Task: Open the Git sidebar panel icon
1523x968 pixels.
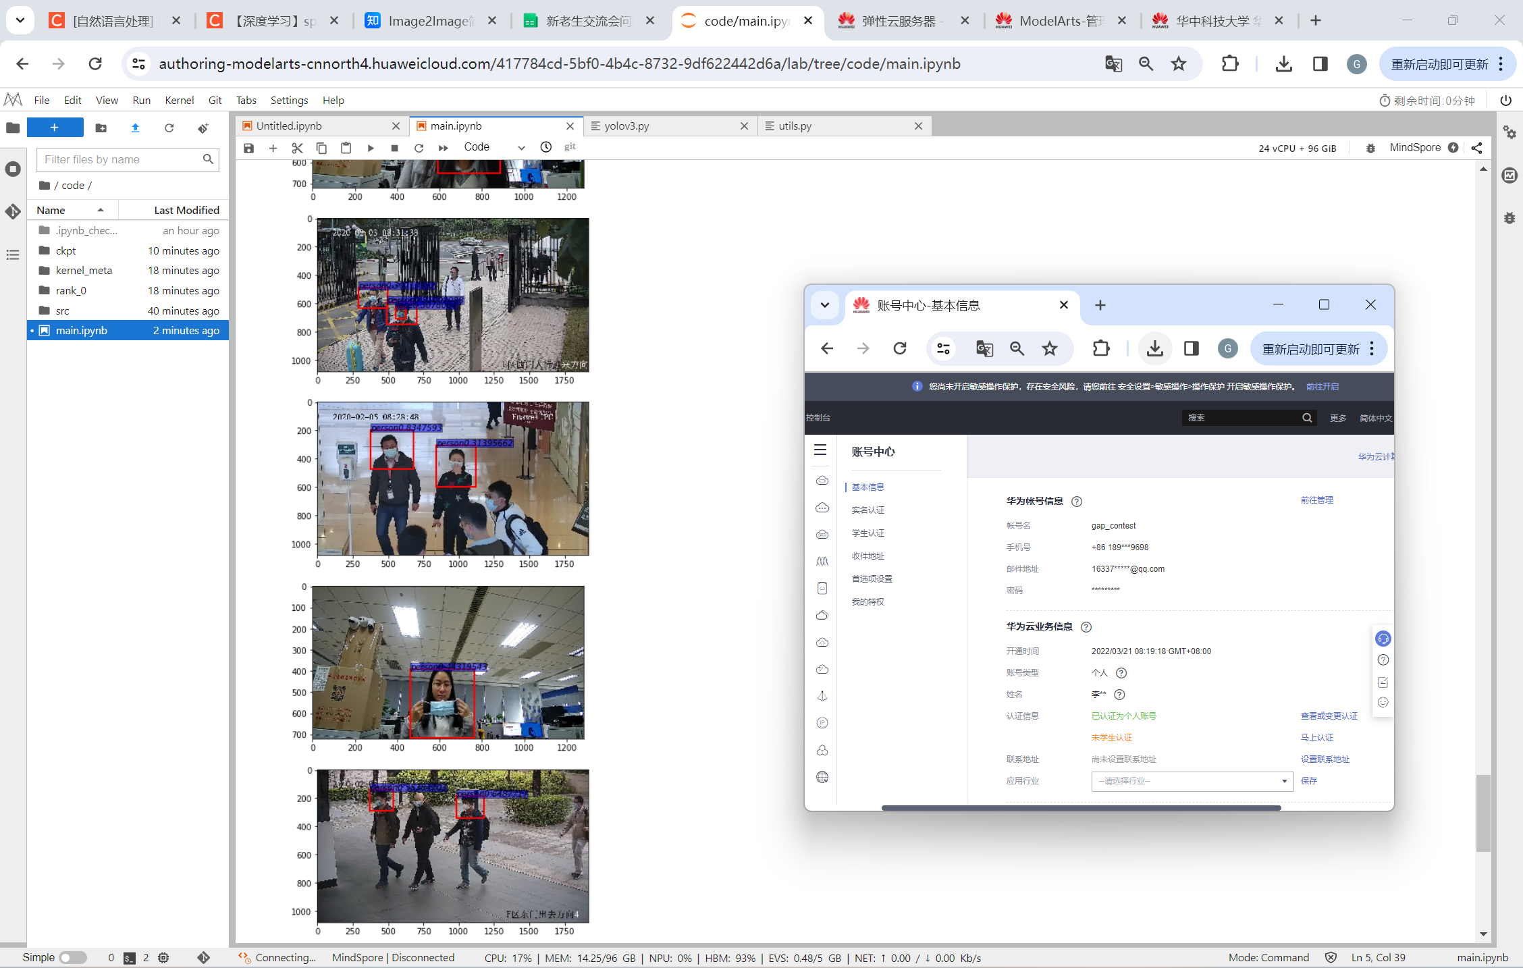Action: 13,211
